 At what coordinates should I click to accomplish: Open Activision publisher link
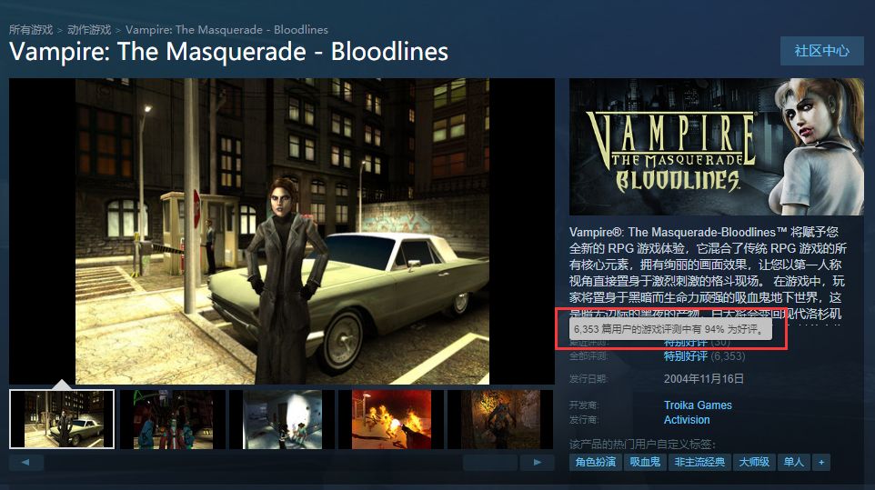click(687, 420)
